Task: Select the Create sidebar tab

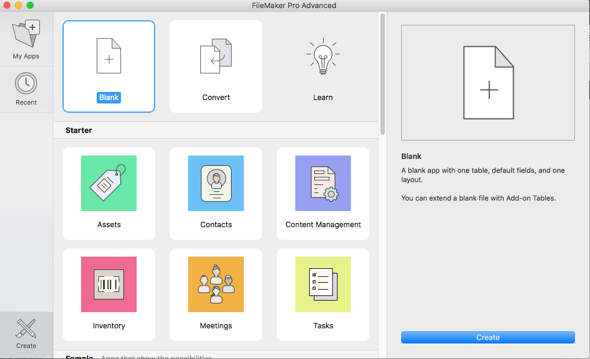Action: tap(26, 334)
